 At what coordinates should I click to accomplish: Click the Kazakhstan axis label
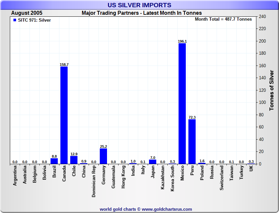162,177
